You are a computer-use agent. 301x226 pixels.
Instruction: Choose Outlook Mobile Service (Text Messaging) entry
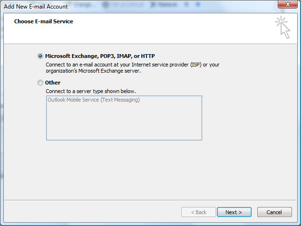pyautogui.click(x=94, y=100)
